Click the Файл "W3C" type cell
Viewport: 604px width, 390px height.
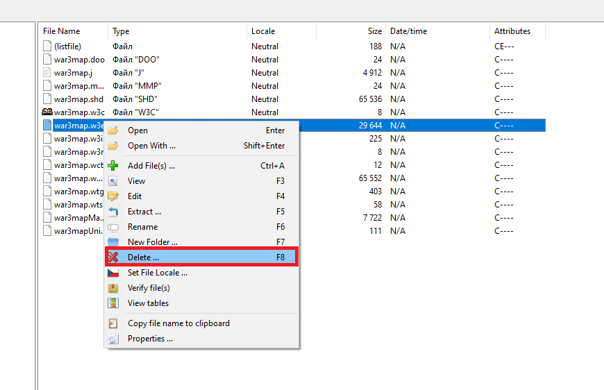tap(135, 112)
